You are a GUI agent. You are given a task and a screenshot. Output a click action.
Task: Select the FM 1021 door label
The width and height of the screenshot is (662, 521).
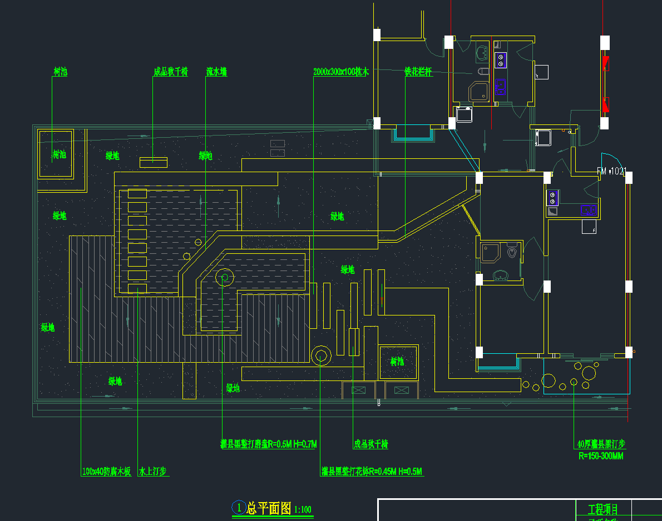pos(611,172)
